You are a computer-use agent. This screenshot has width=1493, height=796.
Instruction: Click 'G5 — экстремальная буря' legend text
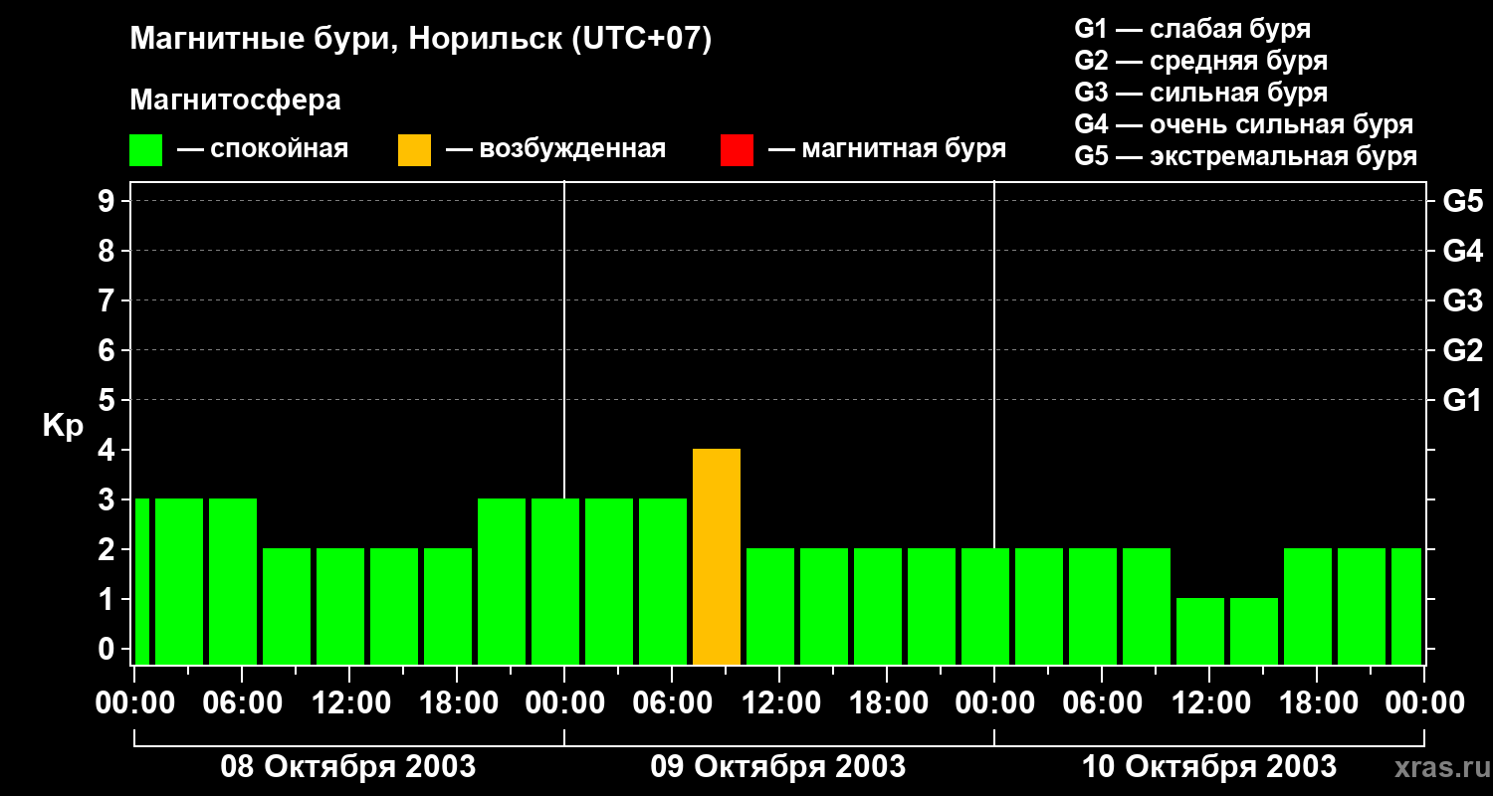pos(1245,156)
